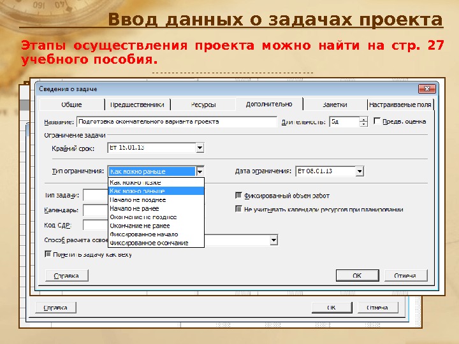Click Отмена in the background dialog
459x344 pixels.
click(377, 308)
